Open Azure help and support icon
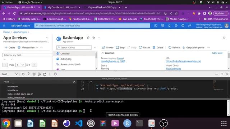This screenshot has height=129, width=230. pos(183,25)
